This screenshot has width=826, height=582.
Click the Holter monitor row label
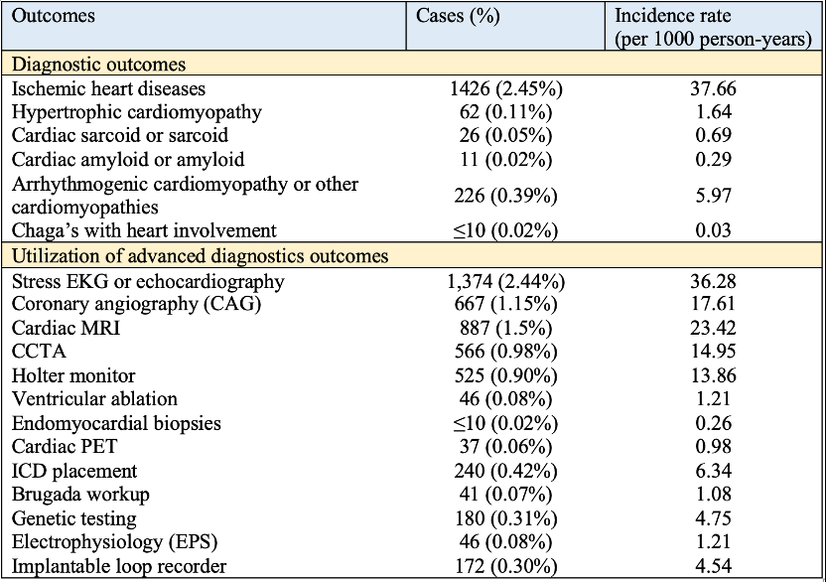click(73, 376)
